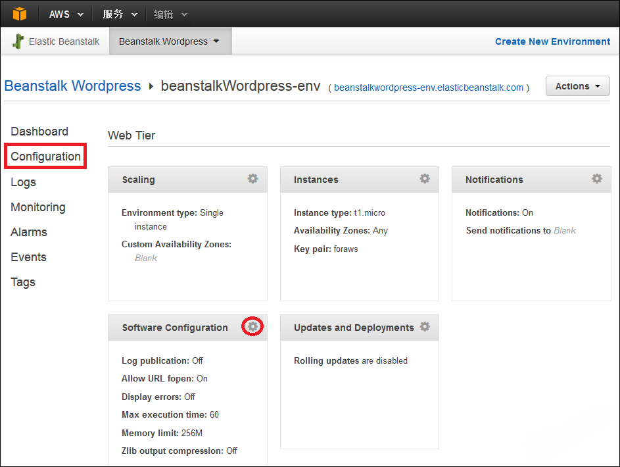The image size is (620, 467).
Task: Open Updates and Deployments settings gear
Action: [425, 327]
